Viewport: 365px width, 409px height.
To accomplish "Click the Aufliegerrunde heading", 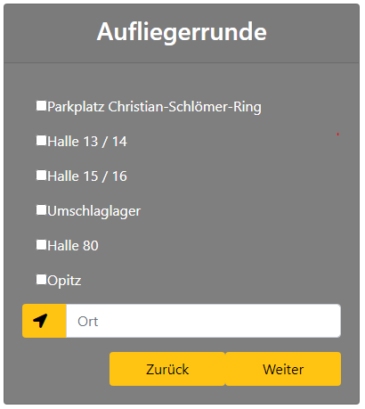I will pyautogui.click(x=182, y=31).
